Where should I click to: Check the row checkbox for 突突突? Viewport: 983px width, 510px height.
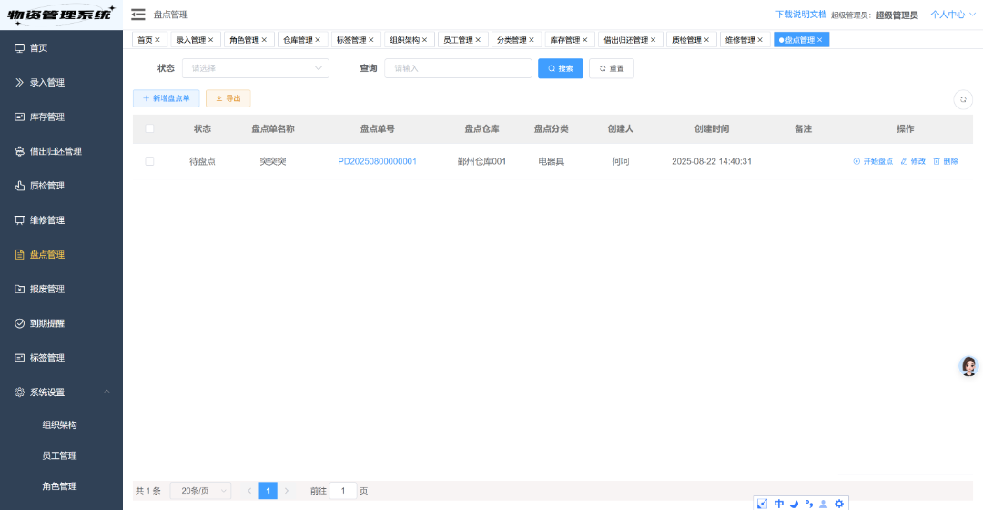[x=149, y=161]
